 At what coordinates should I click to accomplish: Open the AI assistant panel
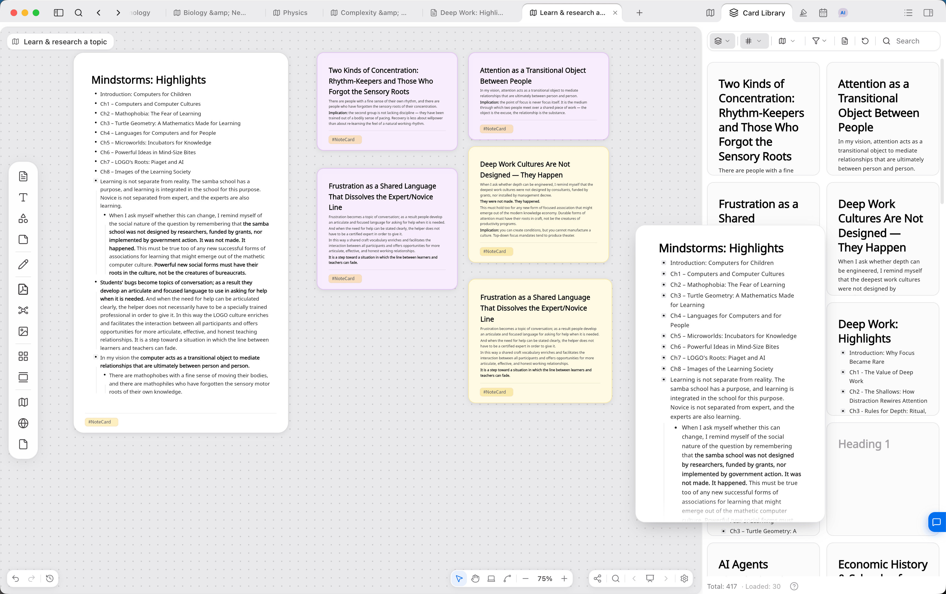point(843,12)
